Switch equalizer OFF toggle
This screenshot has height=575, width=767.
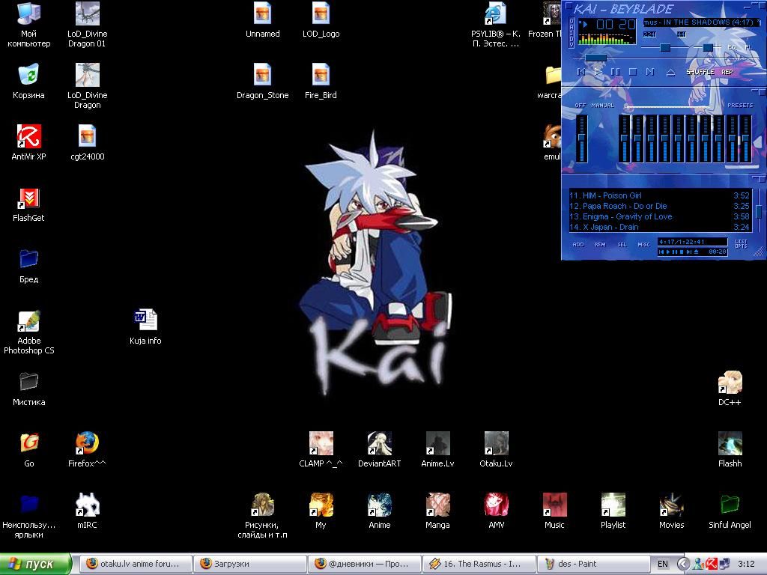(580, 105)
